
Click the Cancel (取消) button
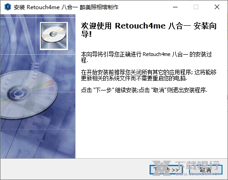206,170
